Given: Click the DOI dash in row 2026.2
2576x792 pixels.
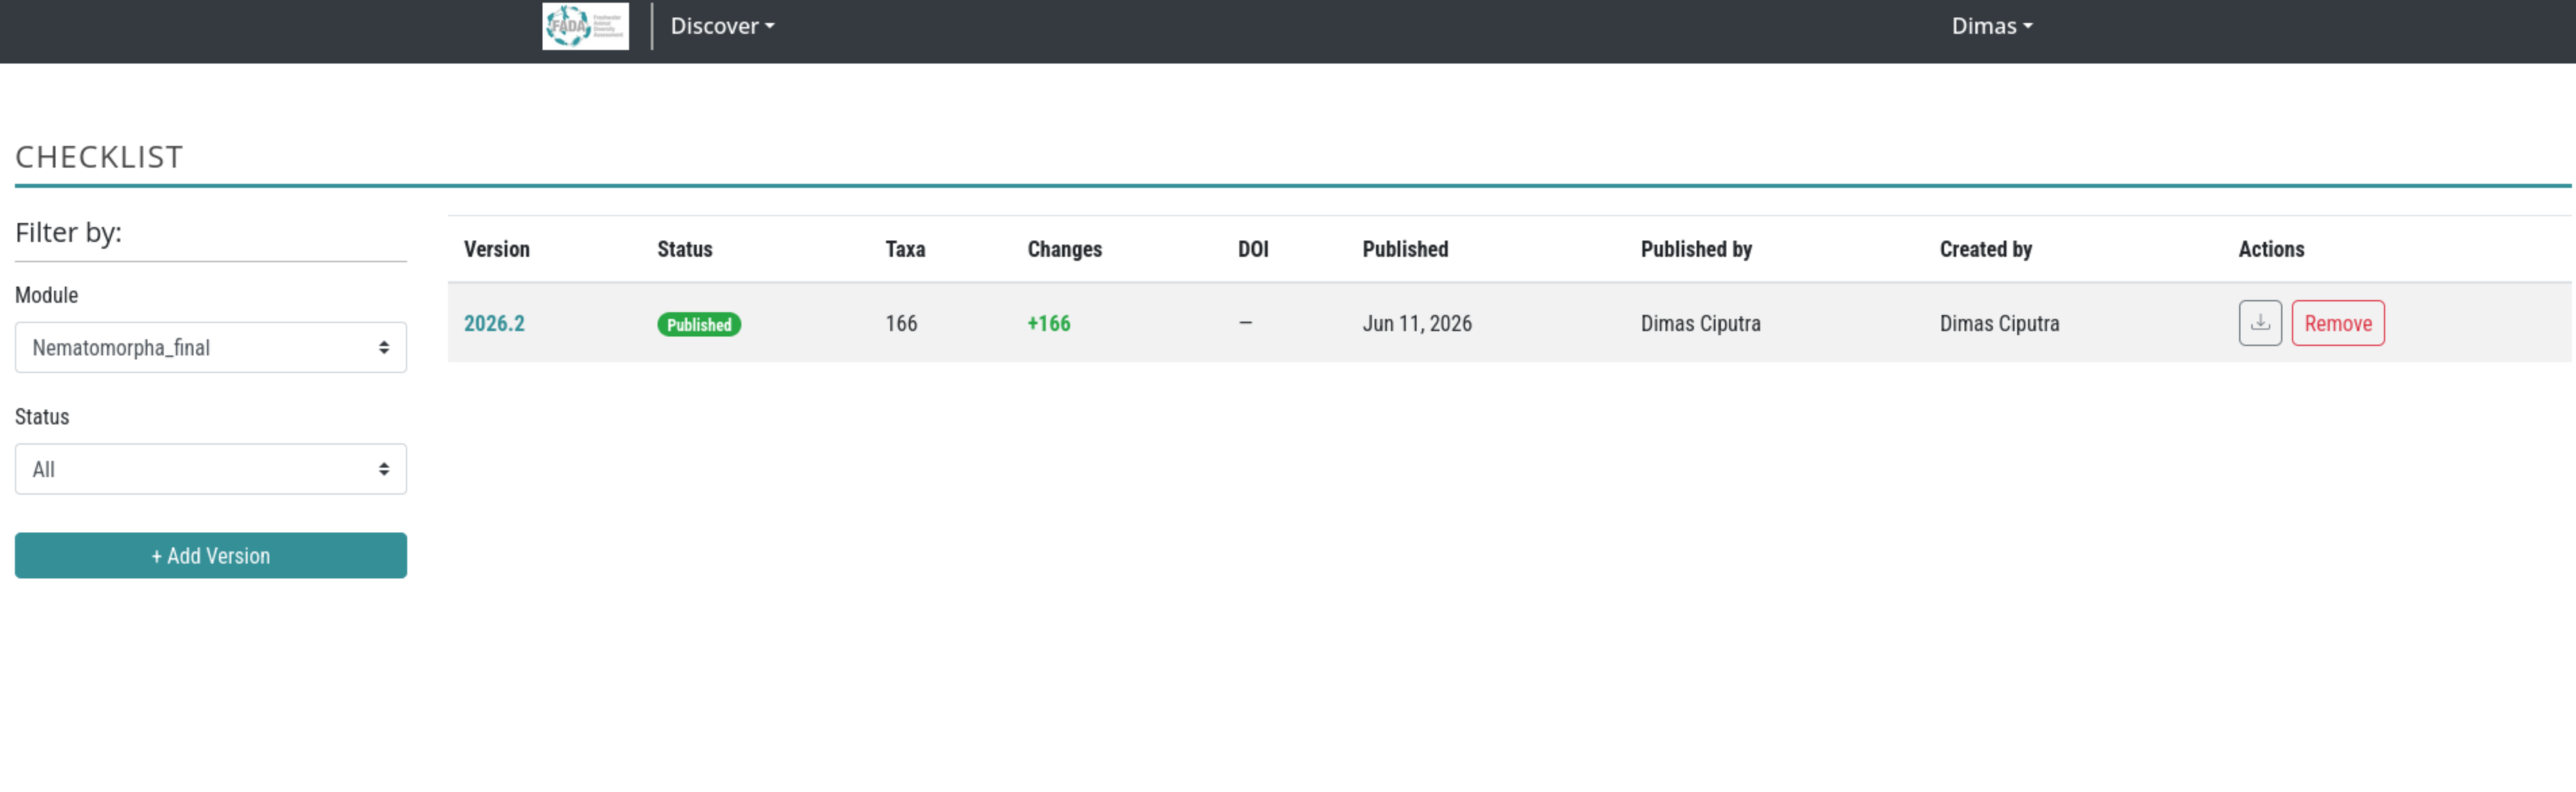Looking at the screenshot, I should click(1245, 322).
